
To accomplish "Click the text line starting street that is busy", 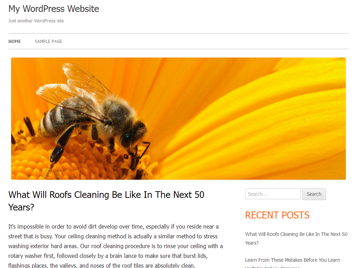I will pos(113,236).
